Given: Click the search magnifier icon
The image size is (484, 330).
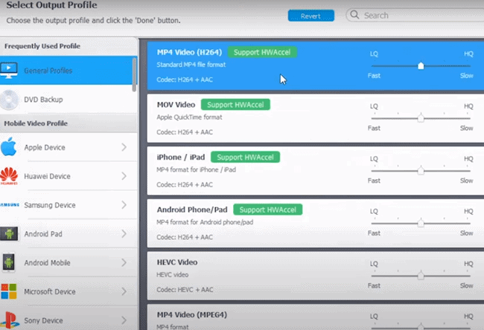Looking at the screenshot, I should pos(354,15).
